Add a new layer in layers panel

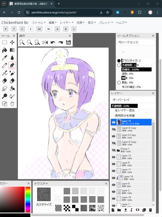tap(113, 210)
